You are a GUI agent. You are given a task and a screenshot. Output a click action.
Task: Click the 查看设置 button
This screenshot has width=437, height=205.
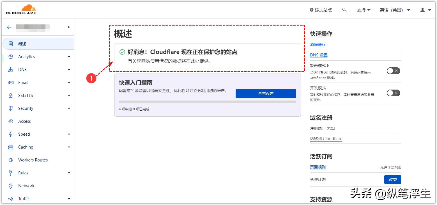tap(265, 94)
